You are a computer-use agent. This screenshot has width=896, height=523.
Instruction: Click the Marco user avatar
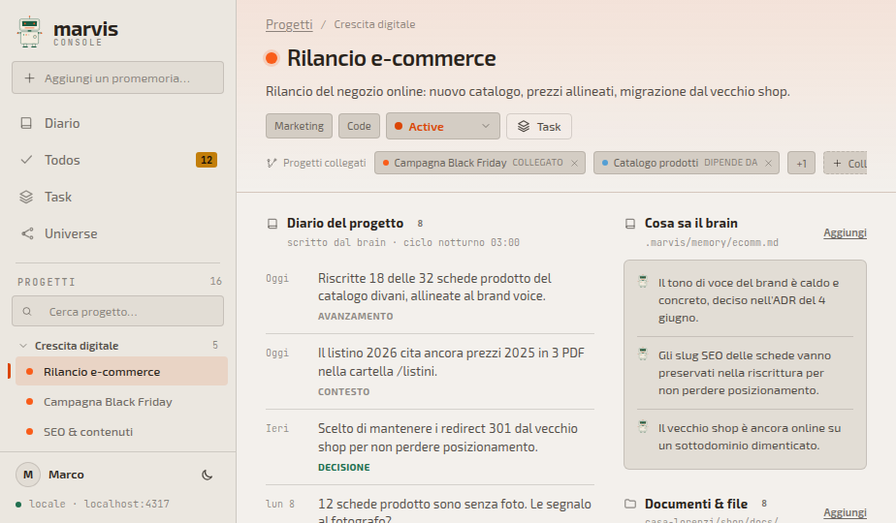[28, 475]
